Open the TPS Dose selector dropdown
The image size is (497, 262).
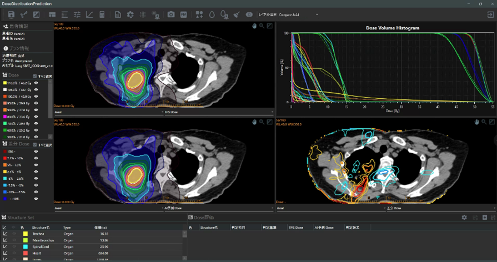point(218,112)
